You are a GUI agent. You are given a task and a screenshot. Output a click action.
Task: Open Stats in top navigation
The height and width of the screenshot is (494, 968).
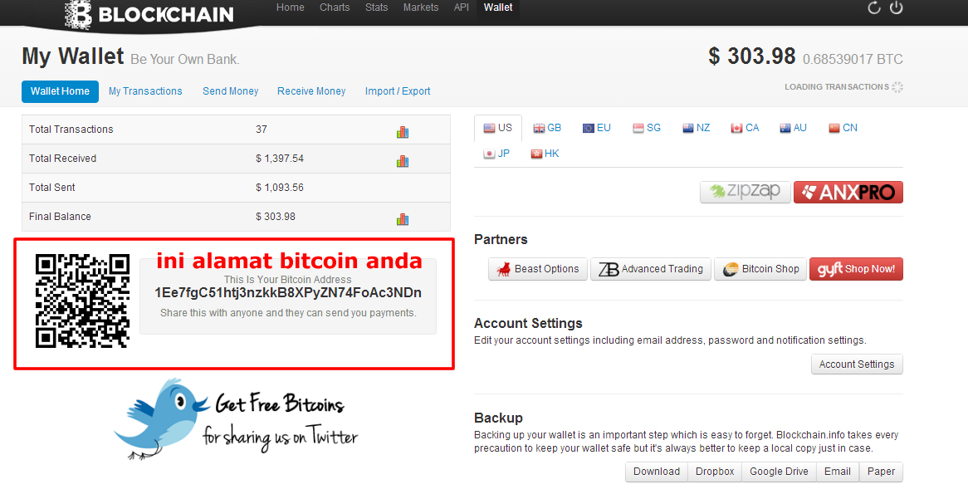coord(377,7)
